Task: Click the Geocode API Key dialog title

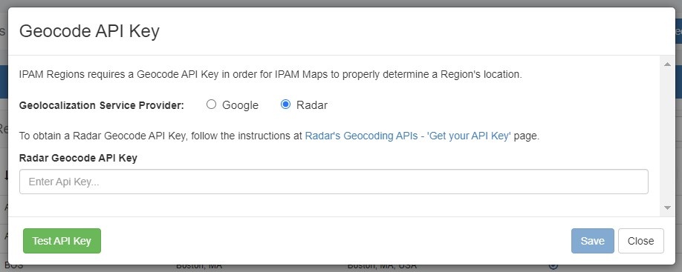Action: point(90,32)
